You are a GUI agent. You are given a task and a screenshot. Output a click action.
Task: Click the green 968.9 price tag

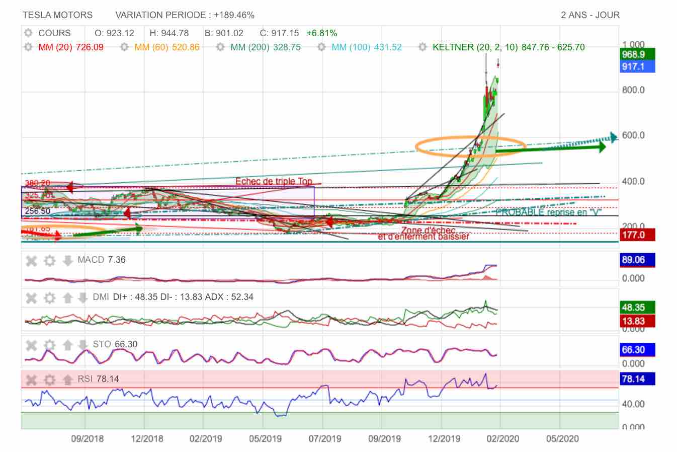coord(638,54)
